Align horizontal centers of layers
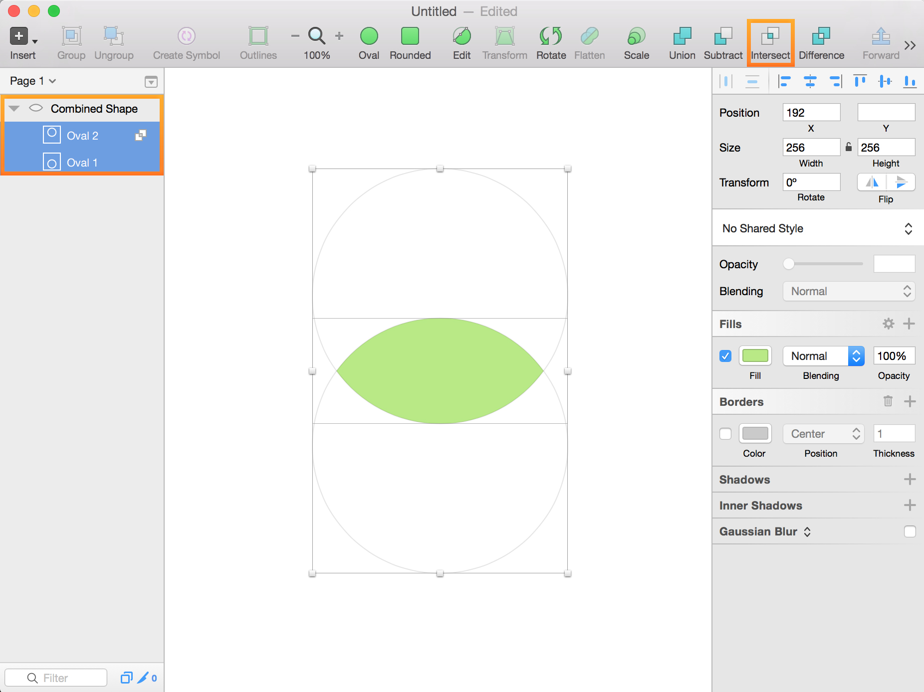Image resolution: width=924 pixels, height=692 pixels. [x=810, y=81]
